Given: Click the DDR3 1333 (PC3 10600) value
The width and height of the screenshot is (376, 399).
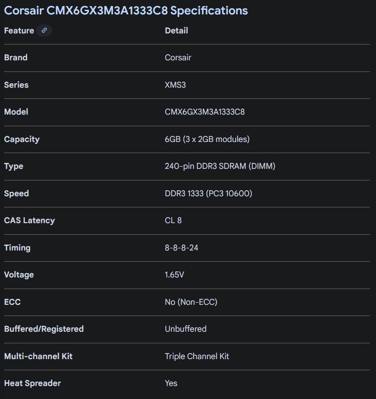Looking at the screenshot, I should coord(208,193).
